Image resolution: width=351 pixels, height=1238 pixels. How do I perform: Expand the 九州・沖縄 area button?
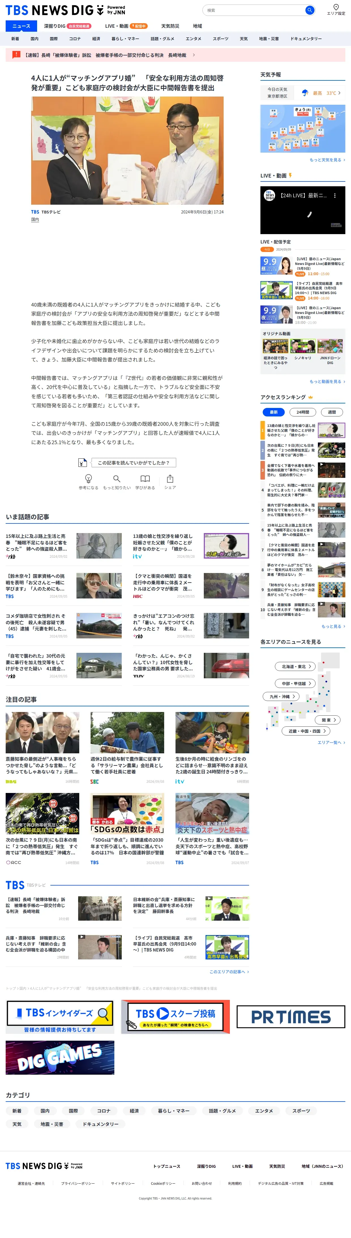click(x=281, y=696)
